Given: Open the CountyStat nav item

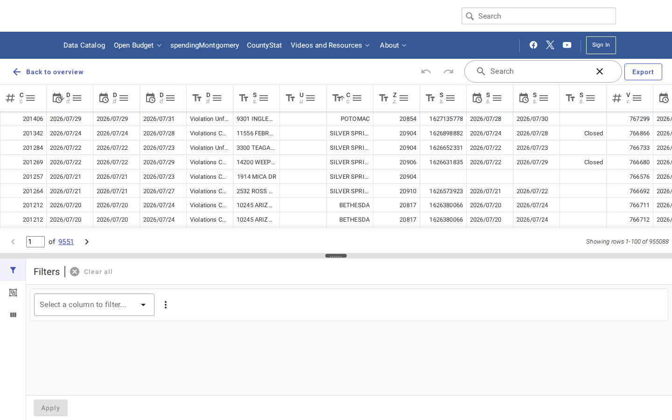Looking at the screenshot, I should pyautogui.click(x=264, y=45).
